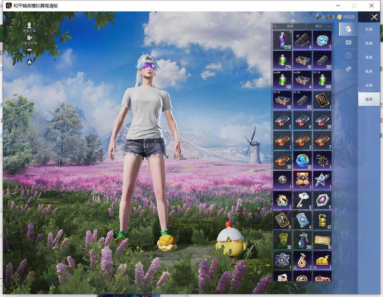383x297 pixels.
Task: Select the colorful spray can with 2150
Action: 282,40
